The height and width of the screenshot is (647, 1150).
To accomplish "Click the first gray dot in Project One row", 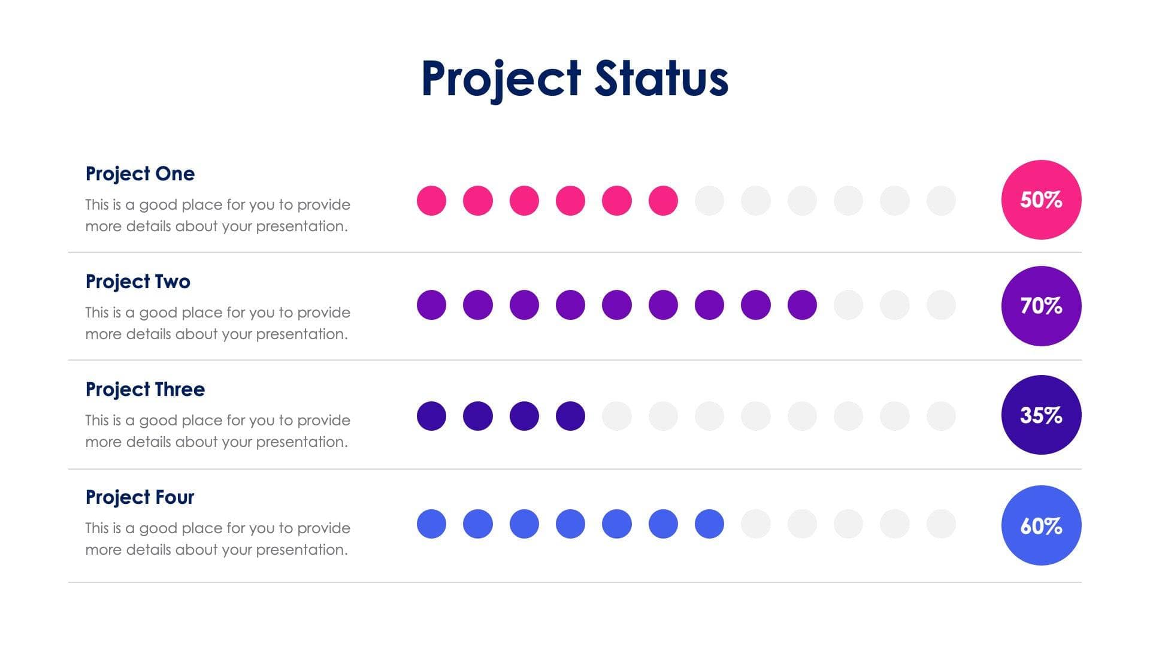I will pos(709,200).
